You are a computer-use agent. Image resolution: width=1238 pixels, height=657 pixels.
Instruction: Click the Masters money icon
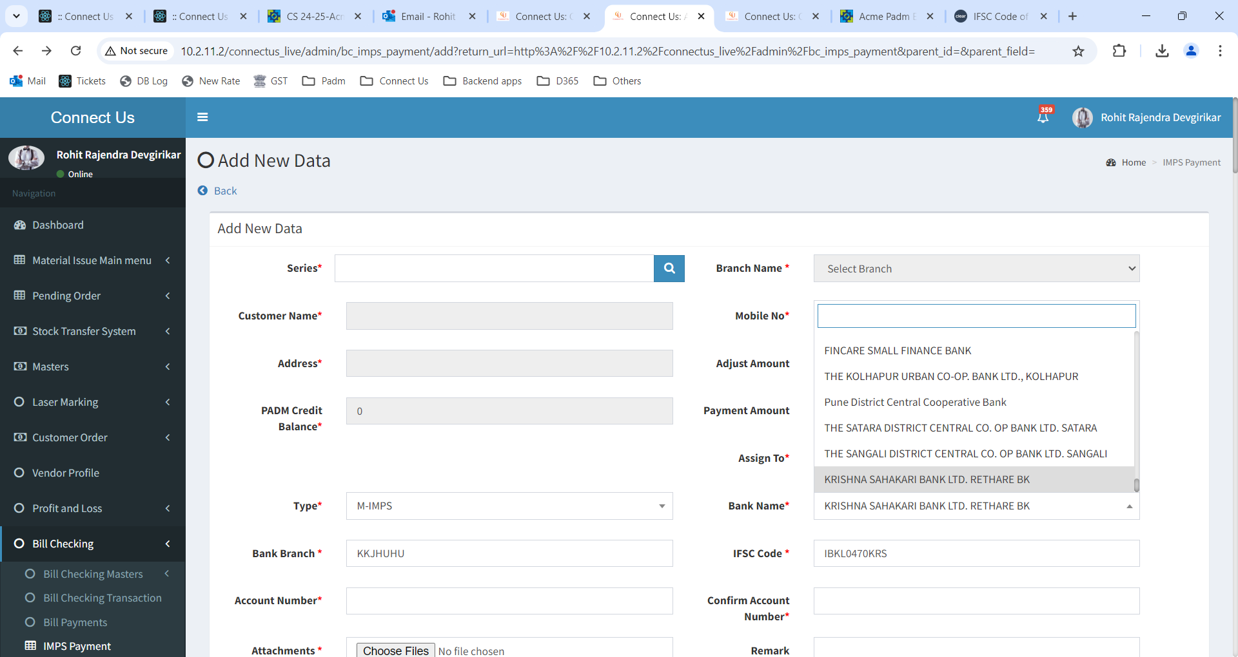point(20,367)
